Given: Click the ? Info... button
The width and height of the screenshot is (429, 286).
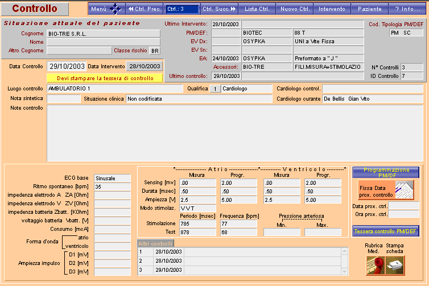Looking at the screenshot, I should click(x=407, y=9).
